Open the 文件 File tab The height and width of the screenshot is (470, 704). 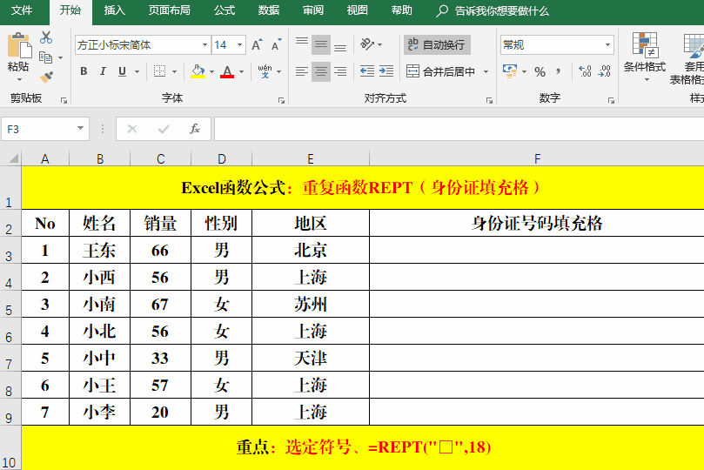click(x=22, y=10)
